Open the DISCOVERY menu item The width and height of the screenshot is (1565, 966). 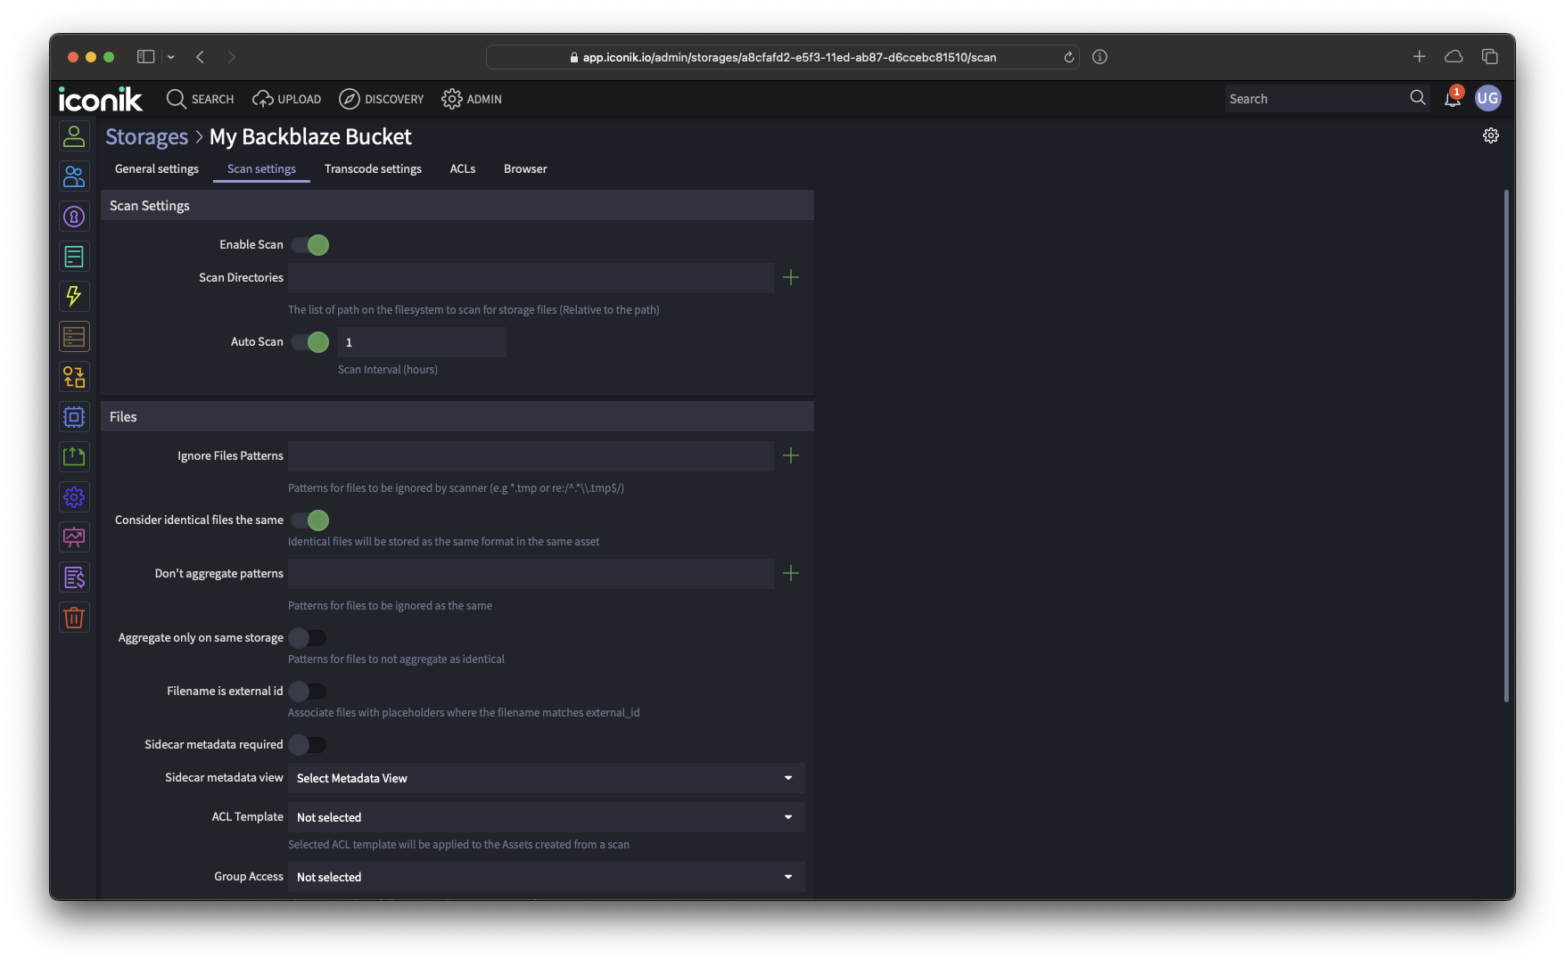coord(382,99)
